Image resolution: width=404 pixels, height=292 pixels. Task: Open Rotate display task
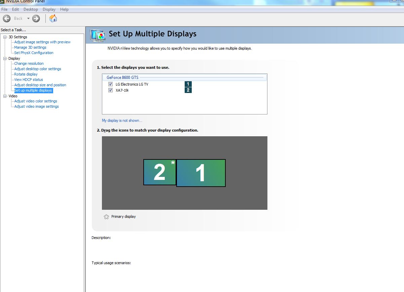tap(26, 74)
